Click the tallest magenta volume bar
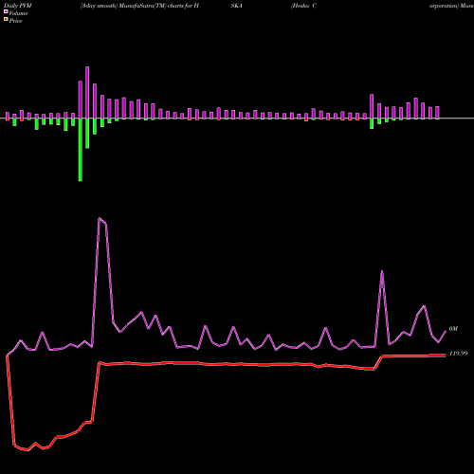The height and width of the screenshot is (474, 474). pyautogui.click(x=87, y=92)
